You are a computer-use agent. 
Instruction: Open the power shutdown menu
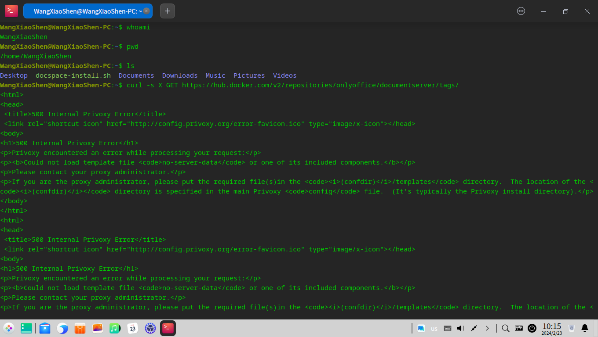pos(532,328)
